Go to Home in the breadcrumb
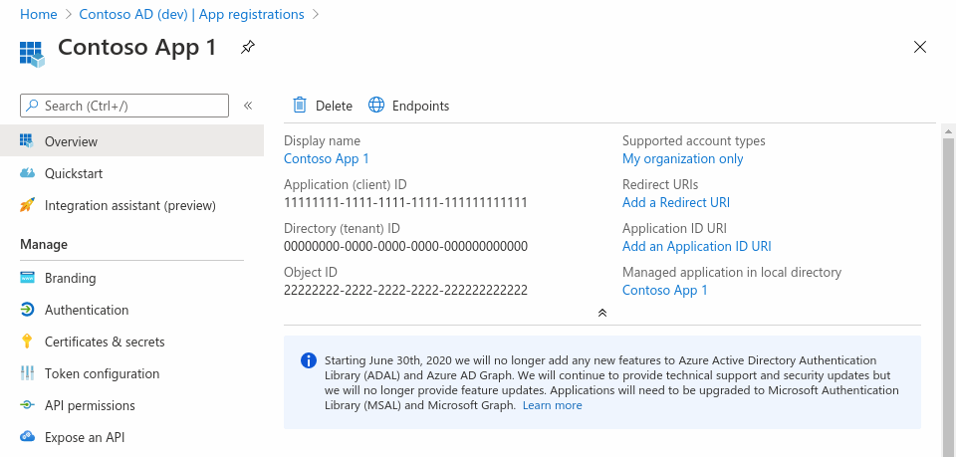This screenshot has height=457, width=956. 38,14
